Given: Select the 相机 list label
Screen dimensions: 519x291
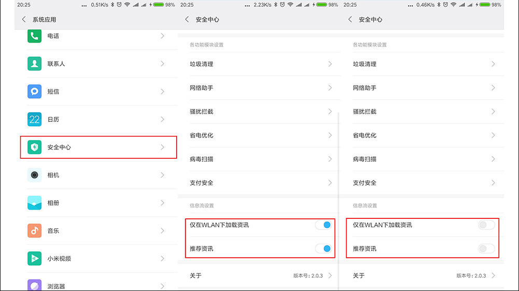Looking at the screenshot, I should point(53,175).
